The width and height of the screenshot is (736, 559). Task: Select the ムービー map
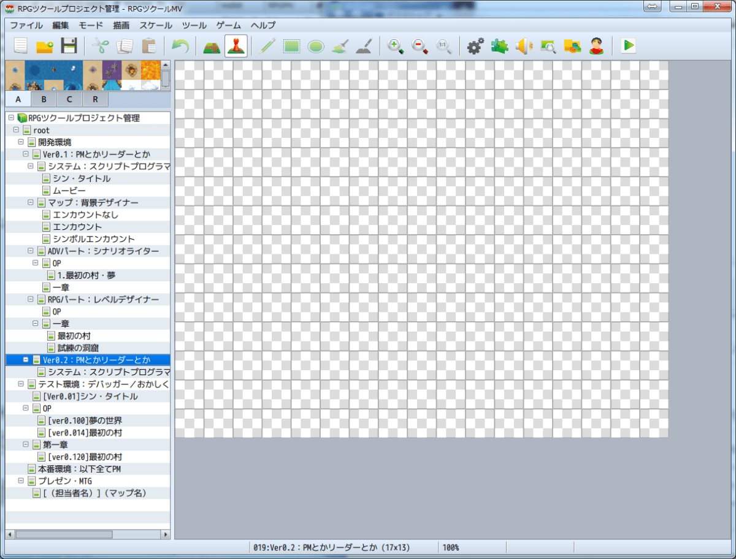(x=69, y=191)
